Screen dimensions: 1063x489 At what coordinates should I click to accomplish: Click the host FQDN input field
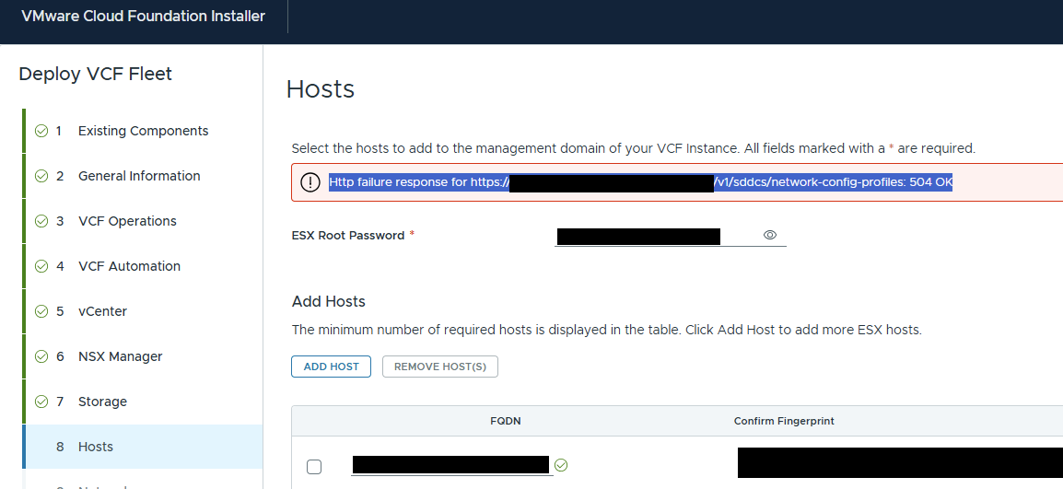coord(451,465)
